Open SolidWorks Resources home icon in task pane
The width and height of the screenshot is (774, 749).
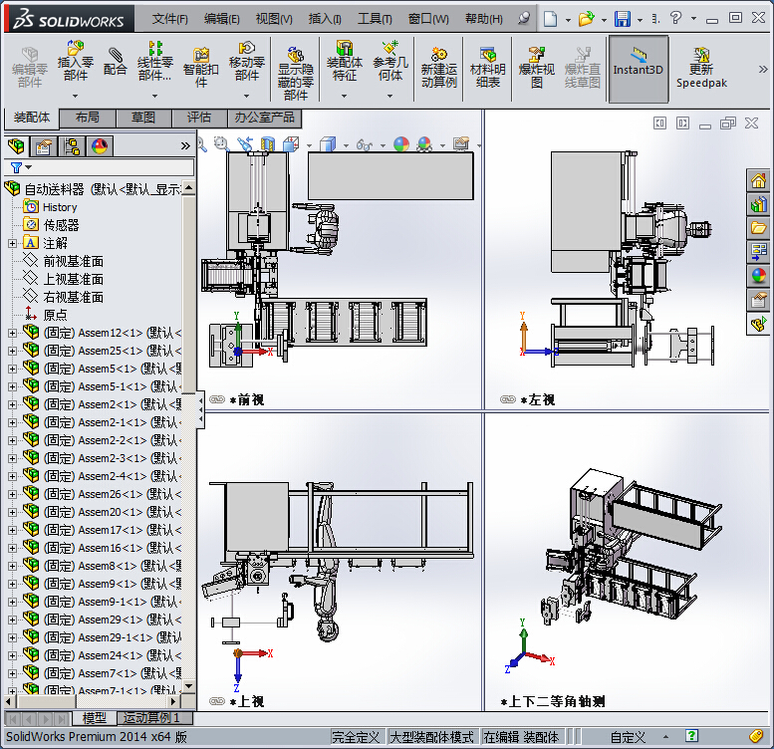pyautogui.click(x=758, y=180)
